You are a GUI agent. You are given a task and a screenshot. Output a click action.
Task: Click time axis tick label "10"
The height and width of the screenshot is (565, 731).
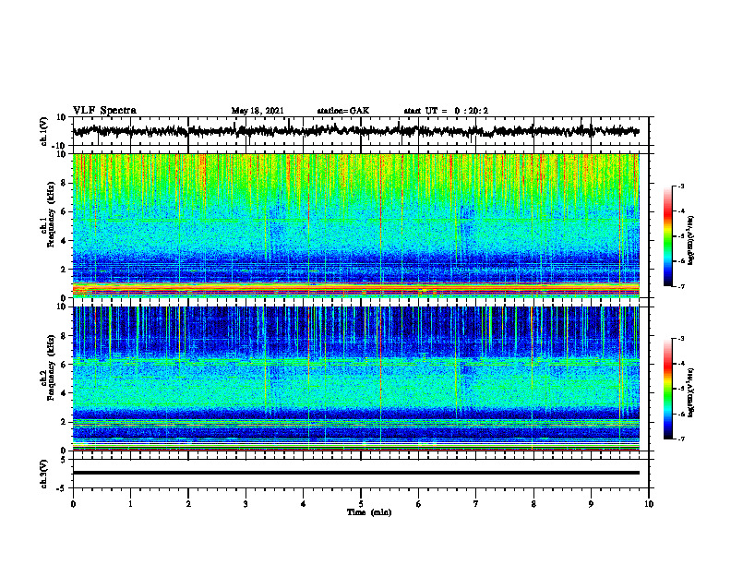649,504
